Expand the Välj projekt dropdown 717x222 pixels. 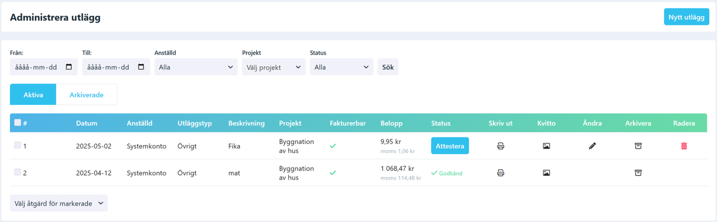pos(274,67)
